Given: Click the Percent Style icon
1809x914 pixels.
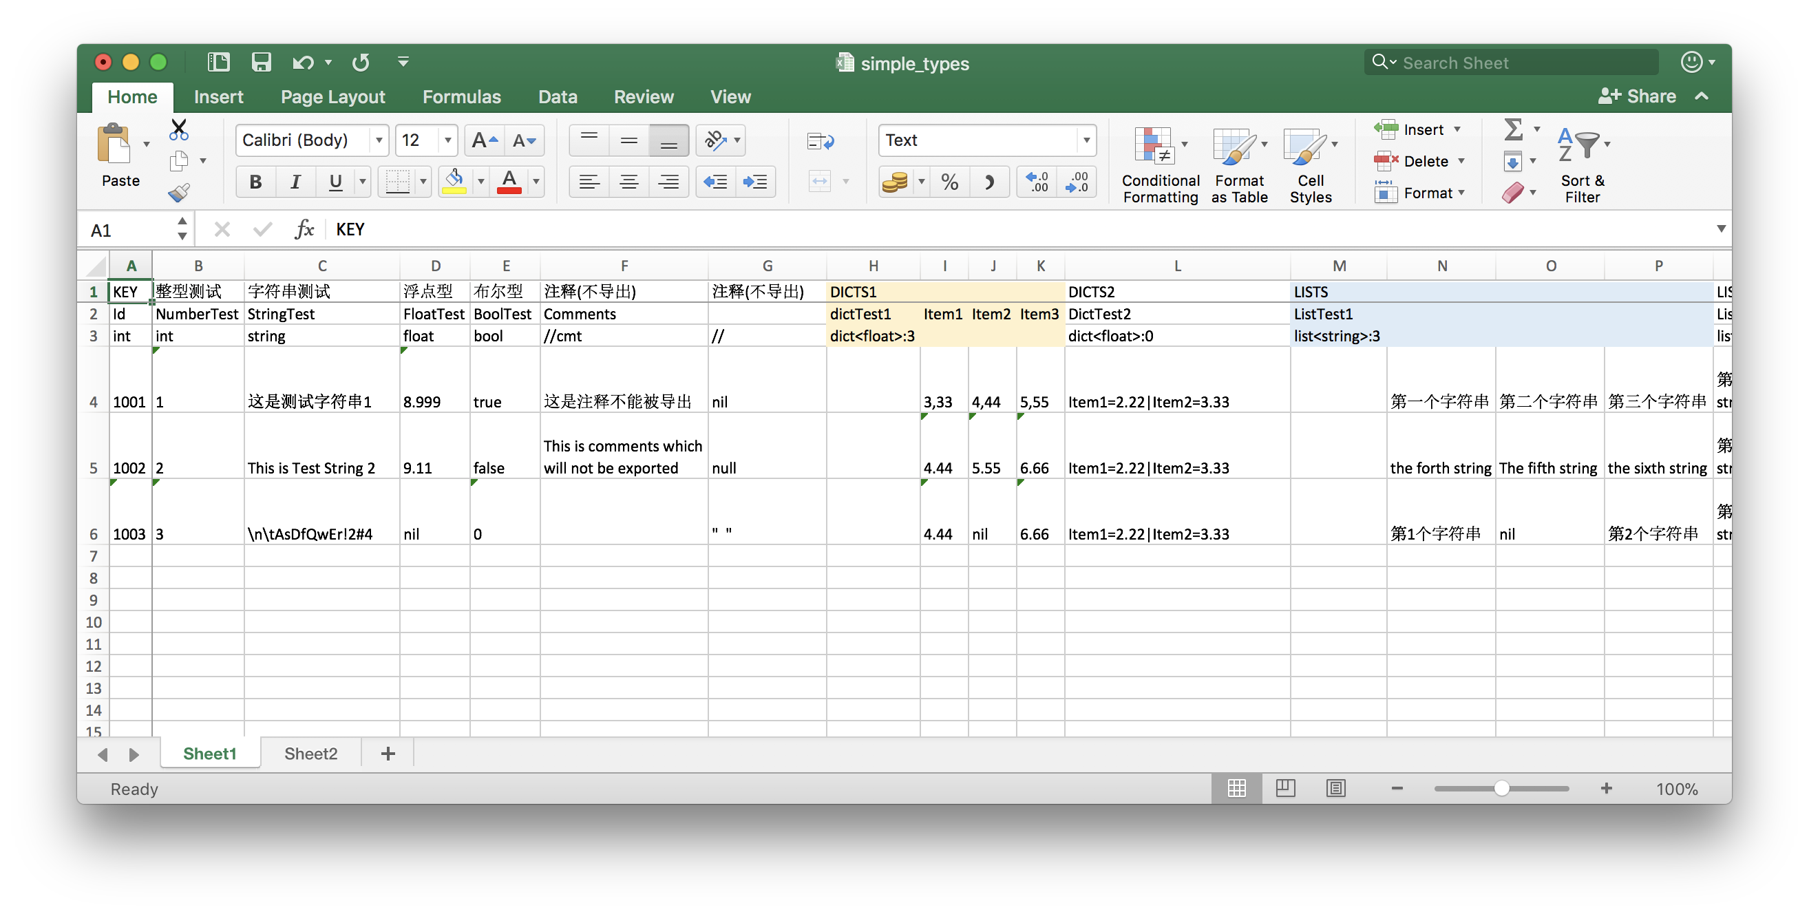Looking at the screenshot, I should (x=949, y=182).
